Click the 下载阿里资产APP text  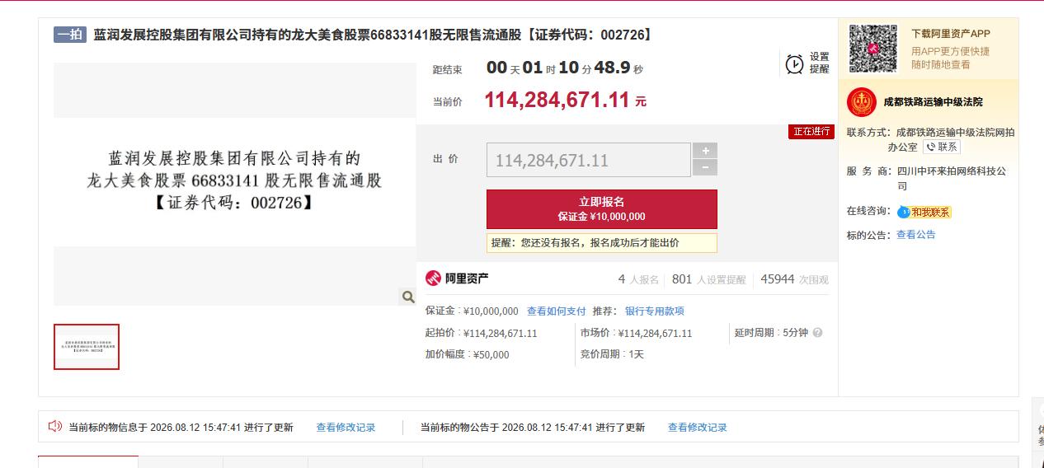click(951, 34)
